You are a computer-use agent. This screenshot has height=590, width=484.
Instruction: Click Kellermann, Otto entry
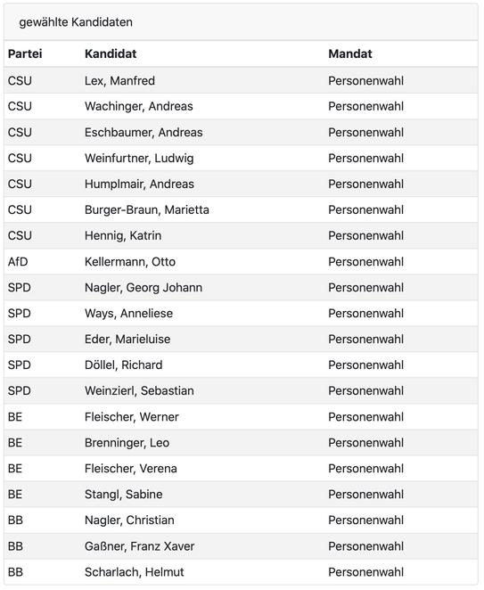[x=130, y=261]
